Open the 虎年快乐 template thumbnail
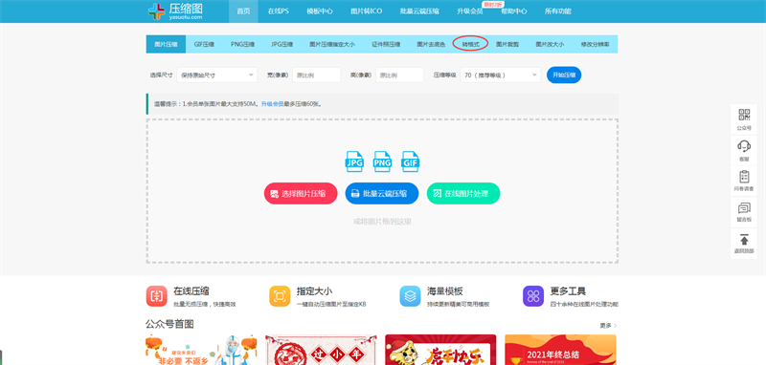The width and height of the screenshot is (766, 365). coord(440,350)
